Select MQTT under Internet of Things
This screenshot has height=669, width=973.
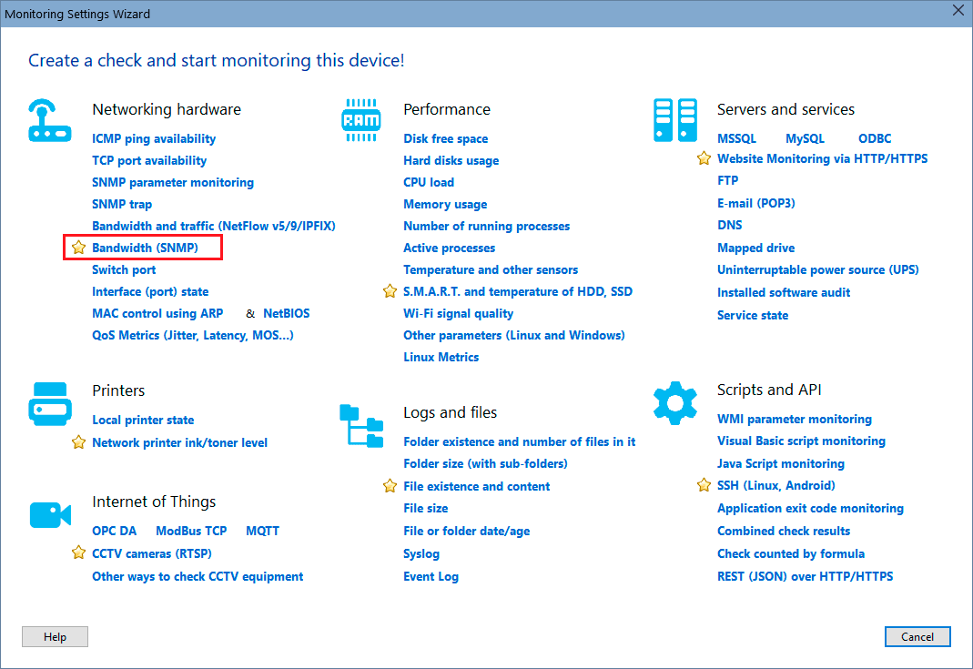(262, 531)
